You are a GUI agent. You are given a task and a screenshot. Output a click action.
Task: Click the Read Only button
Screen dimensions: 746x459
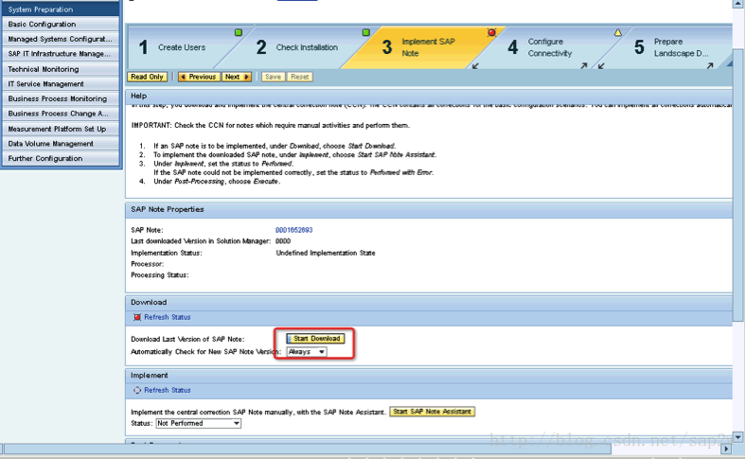click(x=147, y=77)
